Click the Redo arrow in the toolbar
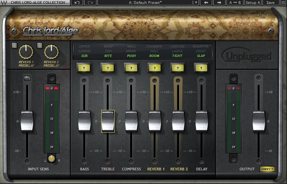Viewport: 287px width, 184px height. [91, 3]
